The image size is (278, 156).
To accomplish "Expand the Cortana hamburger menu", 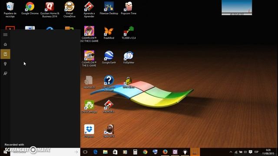I will (5, 35).
